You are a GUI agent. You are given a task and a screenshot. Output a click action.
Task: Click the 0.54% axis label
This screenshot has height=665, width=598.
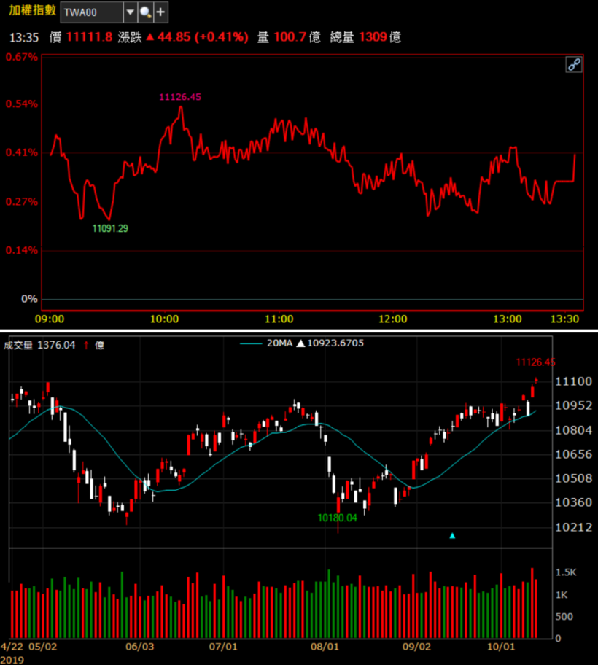coord(22,104)
